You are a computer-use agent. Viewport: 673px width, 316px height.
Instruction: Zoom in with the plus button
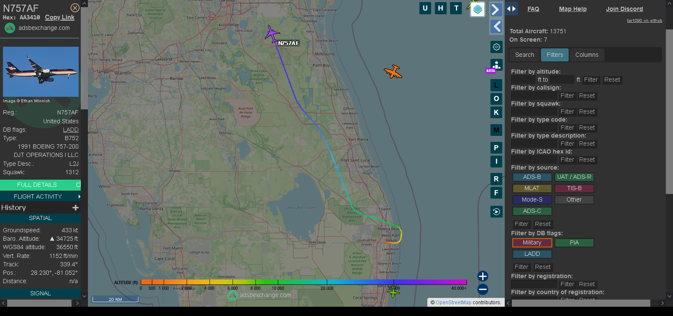click(x=483, y=276)
